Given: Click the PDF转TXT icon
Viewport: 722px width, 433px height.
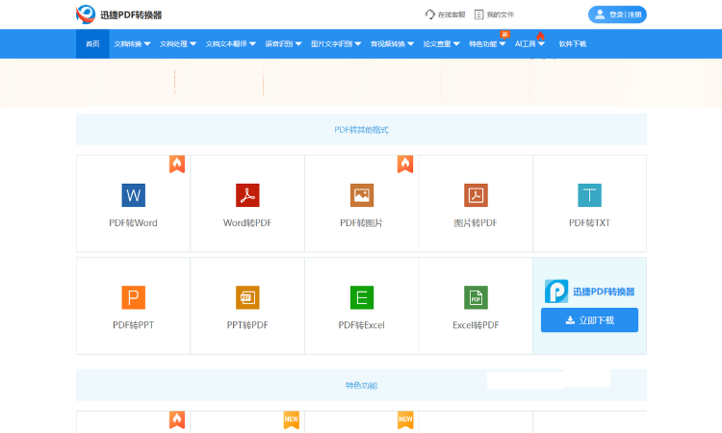Looking at the screenshot, I should tap(589, 195).
